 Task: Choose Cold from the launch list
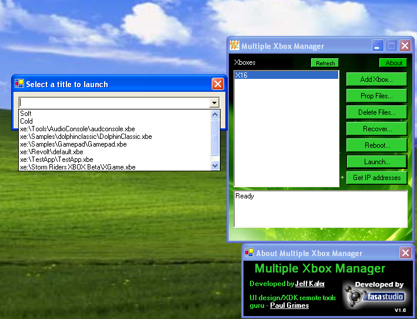tap(115, 121)
